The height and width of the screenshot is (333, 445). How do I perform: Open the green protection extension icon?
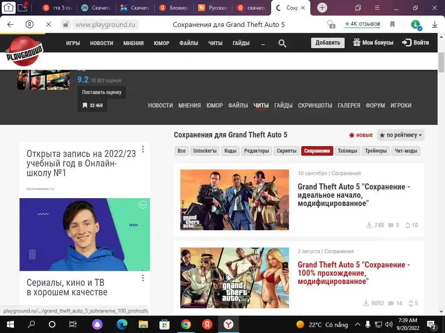point(416,25)
